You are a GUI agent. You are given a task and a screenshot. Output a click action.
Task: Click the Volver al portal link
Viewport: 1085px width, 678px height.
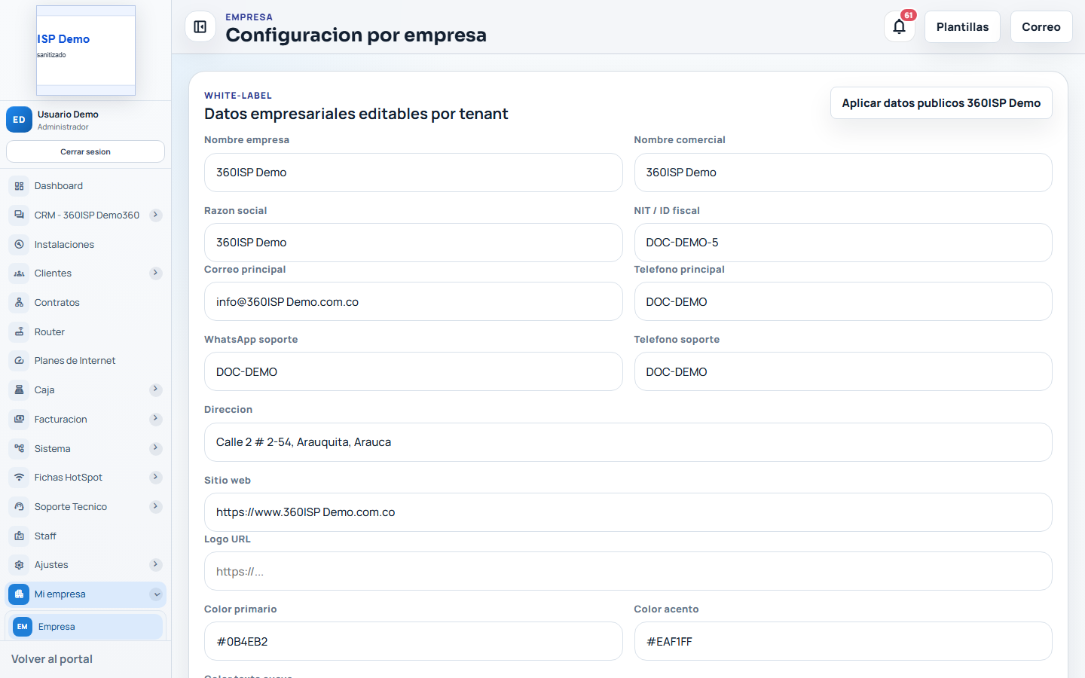(x=52, y=659)
